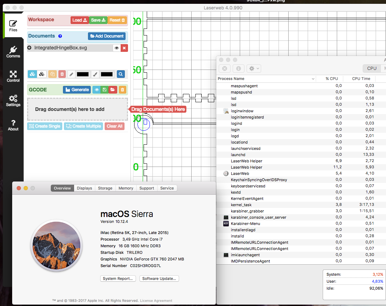Screen dimensions: 386x306
Task: Select the karabiner_console_user_server process row
Action: [x=301, y=217]
